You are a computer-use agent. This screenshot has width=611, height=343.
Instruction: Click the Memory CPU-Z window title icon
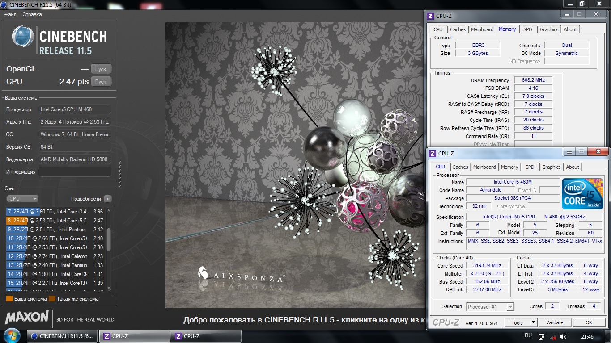point(430,16)
